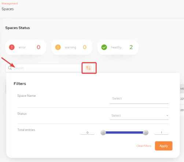Click the minimum Total entries value box

pos(88,132)
